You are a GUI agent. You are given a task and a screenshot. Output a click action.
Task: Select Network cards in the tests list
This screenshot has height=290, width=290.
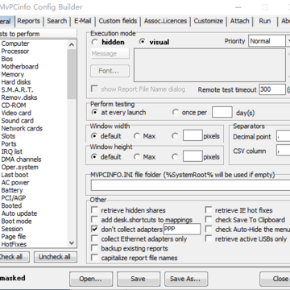[x=22, y=128]
